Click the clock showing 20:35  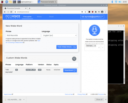tap(125, 2)
